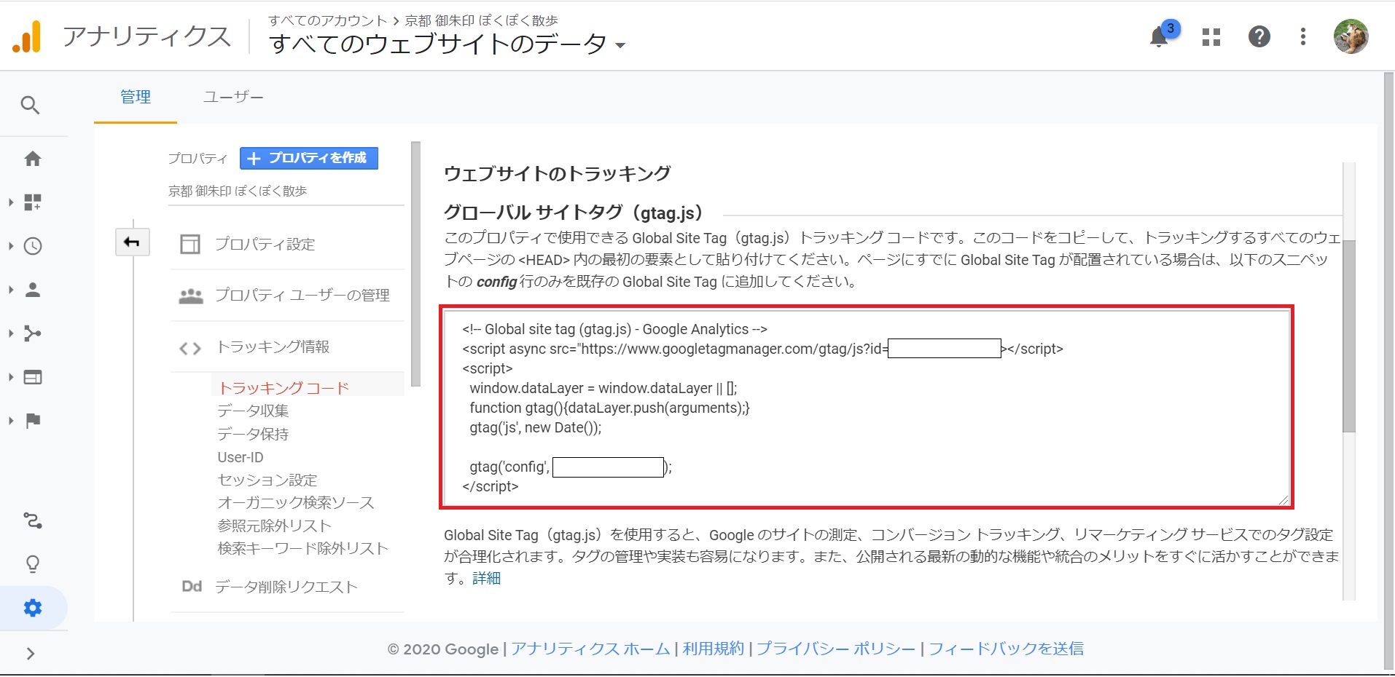Screen dimensions: 1395x677
Task: Open アナリティクス ホーム footer link
Action: (x=590, y=649)
